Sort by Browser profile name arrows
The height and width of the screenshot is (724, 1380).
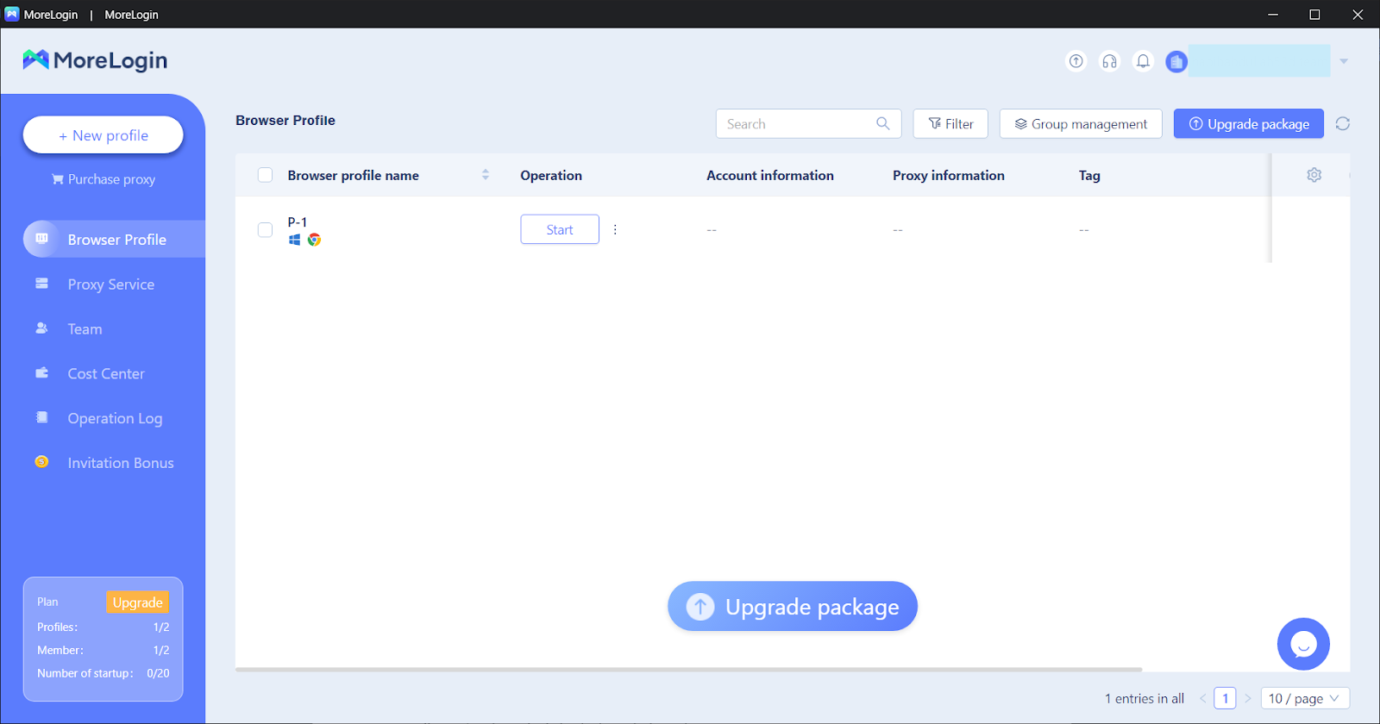pyautogui.click(x=486, y=175)
